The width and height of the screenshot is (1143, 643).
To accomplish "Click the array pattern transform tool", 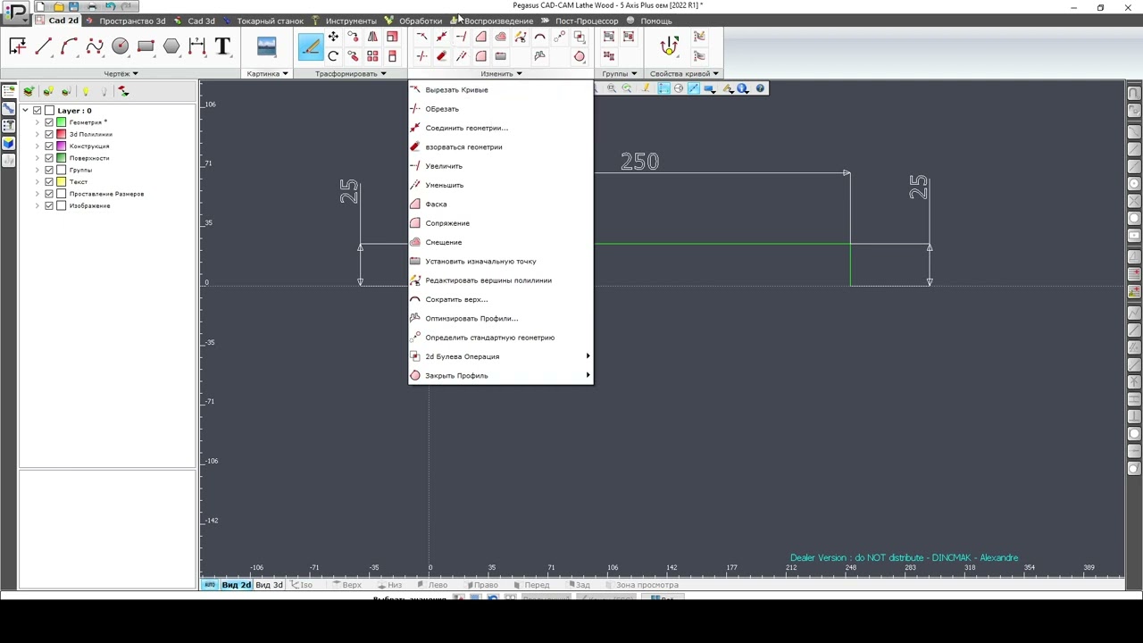I will [372, 56].
